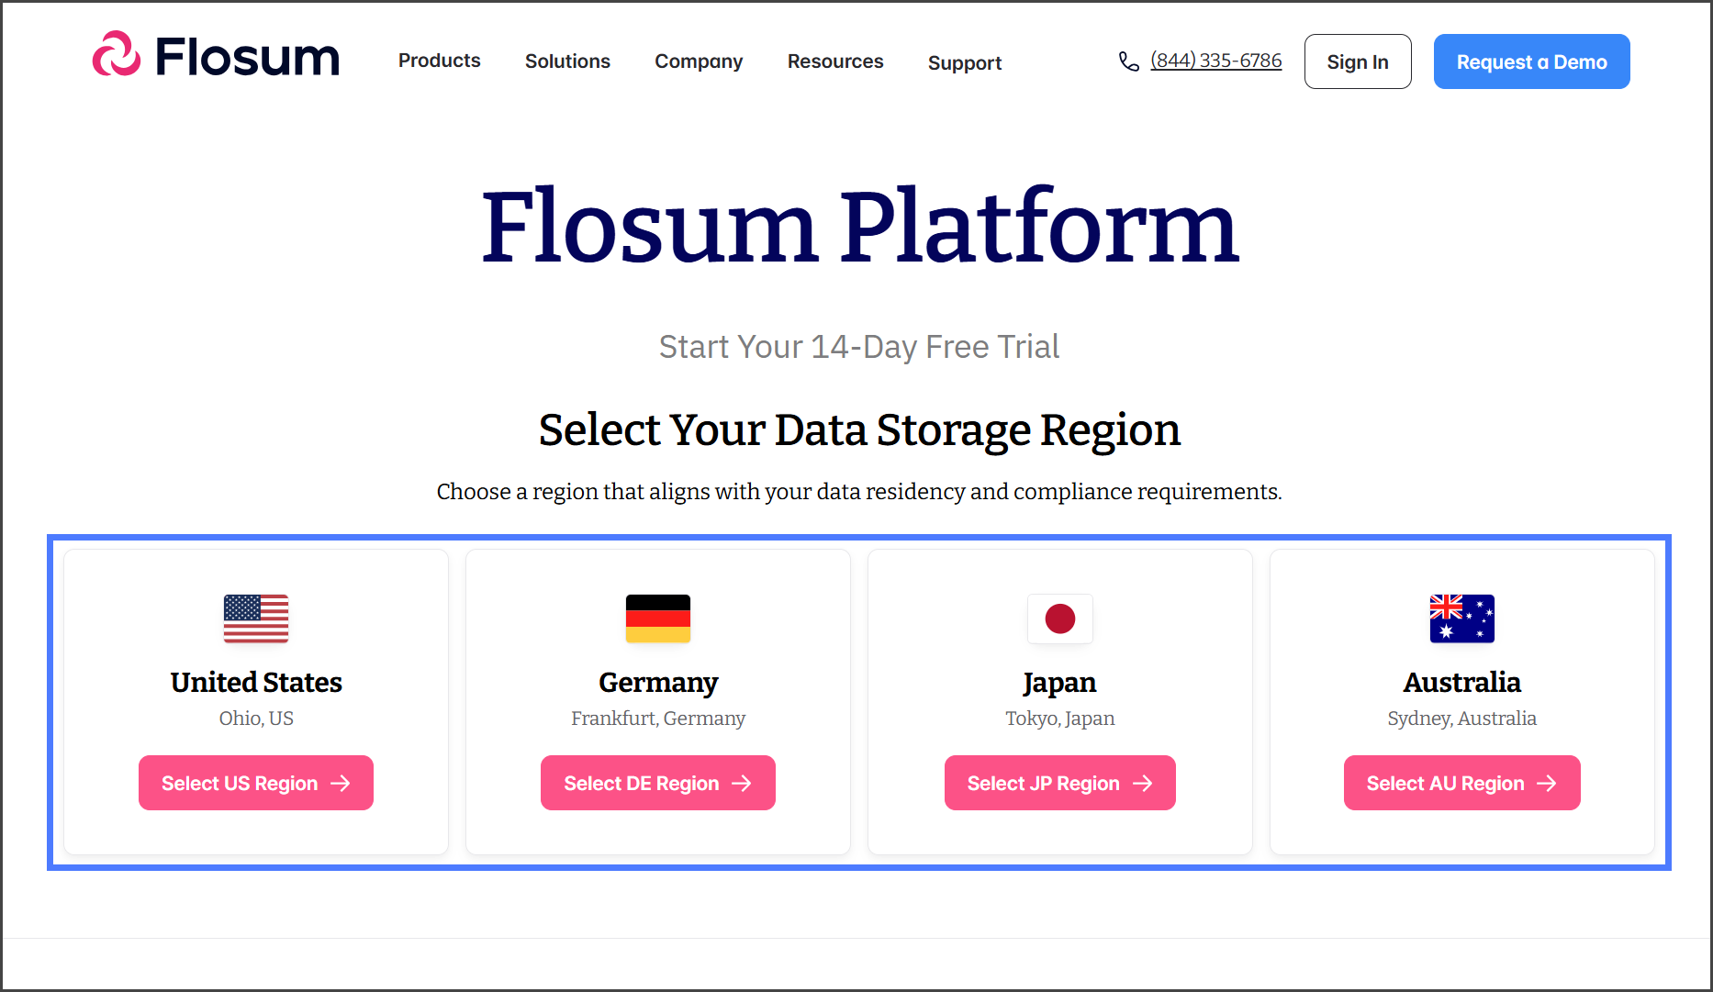
Task: Choose the Select JP Region button
Action: 1059,783
